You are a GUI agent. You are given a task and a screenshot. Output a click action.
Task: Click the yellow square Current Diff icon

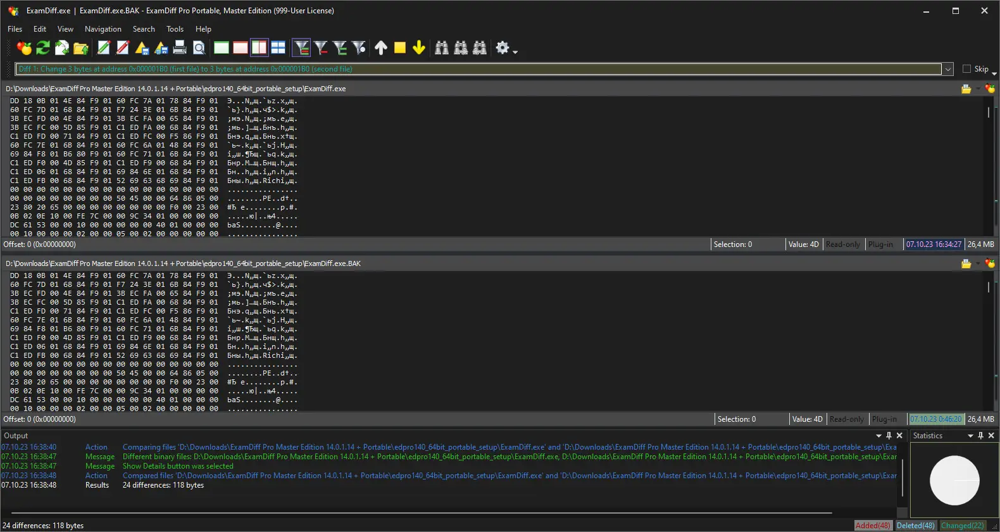pyautogui.click(x=400, y=48)
